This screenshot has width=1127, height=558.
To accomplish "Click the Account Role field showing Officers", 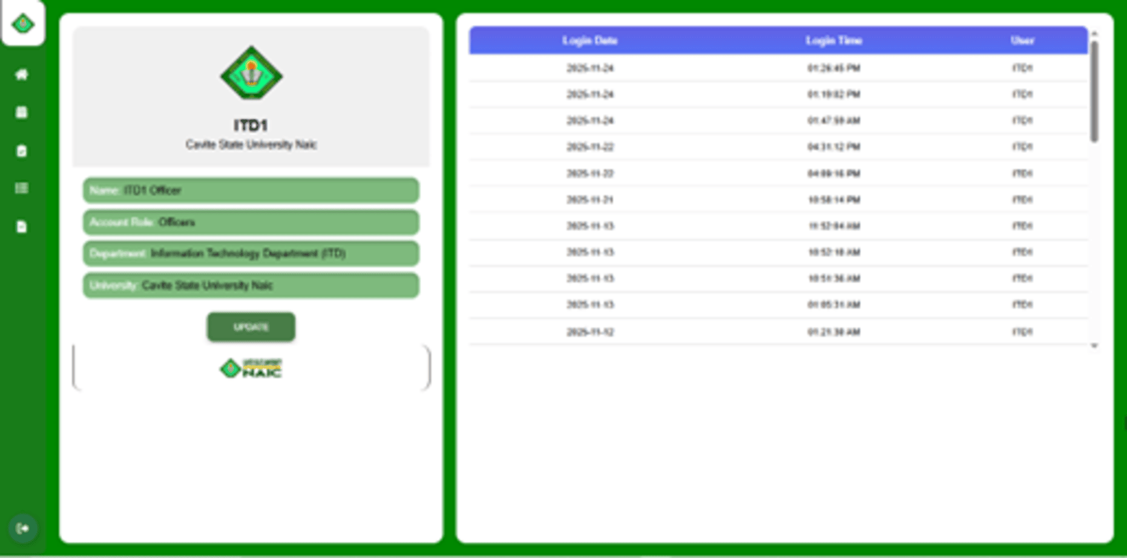I will 251,222.
